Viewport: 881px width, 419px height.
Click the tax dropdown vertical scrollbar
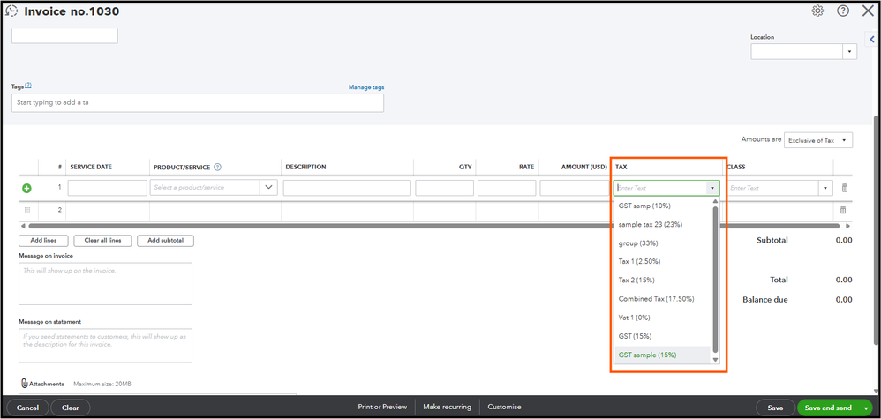pos(715,279)
